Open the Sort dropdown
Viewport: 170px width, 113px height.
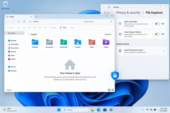click(x=53, y=28)
